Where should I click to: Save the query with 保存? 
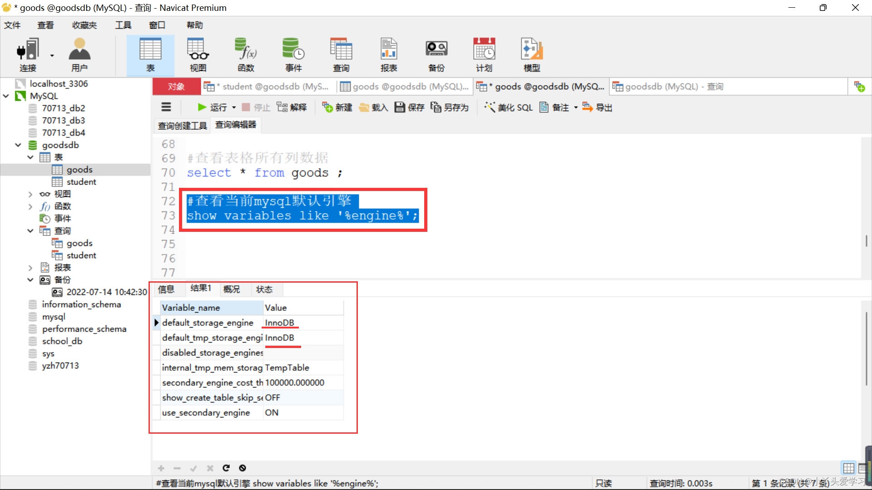point(409,107)
